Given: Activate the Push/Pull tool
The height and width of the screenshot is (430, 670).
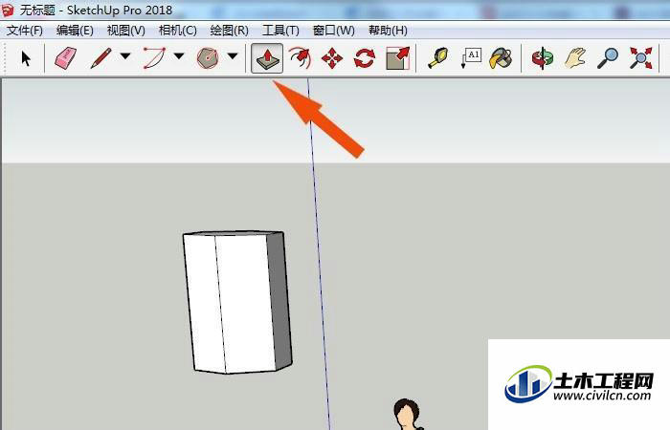Looking at the screenshot, I should pos(267,58).
